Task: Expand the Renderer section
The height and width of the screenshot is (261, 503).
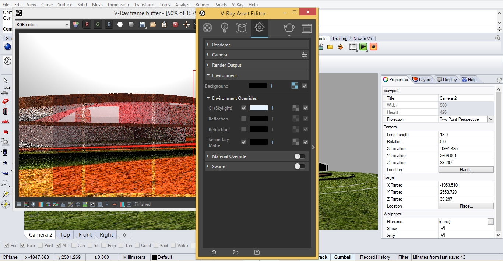Action: click(x=257, y=45)
